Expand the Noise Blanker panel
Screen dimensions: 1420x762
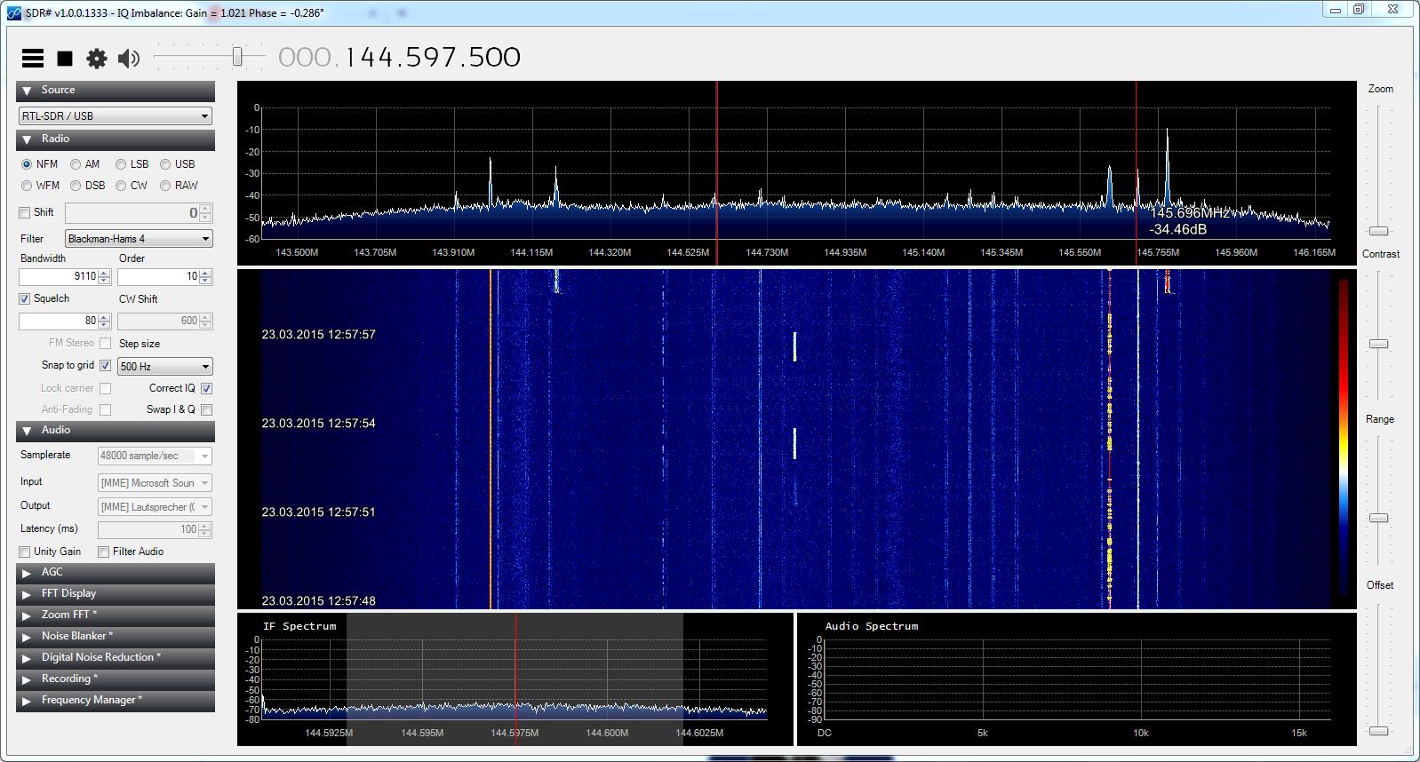pyautogui.click(x=116, y=637)
